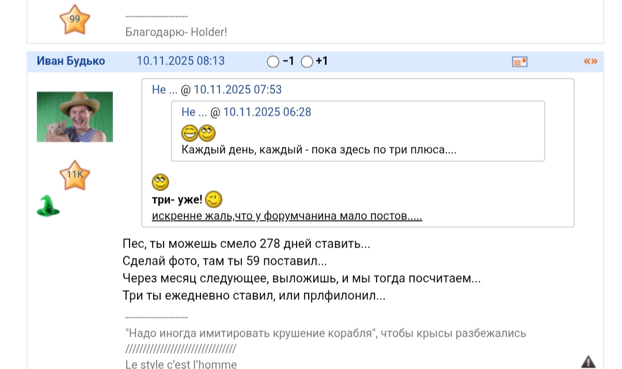Click the bold text 'три- уже!'
The image size is (622, 369).
177,199
